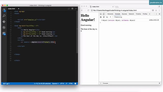Expand the logged Object in console
The height and width of the screenshot is (92, 163).
(102, 20)
